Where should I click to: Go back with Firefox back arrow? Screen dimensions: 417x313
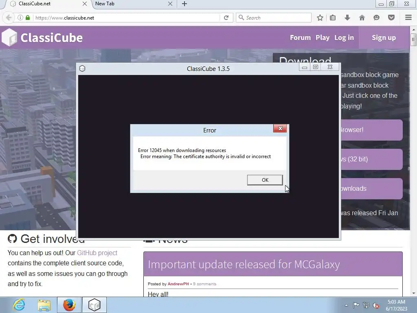click(x=9, y=18)
